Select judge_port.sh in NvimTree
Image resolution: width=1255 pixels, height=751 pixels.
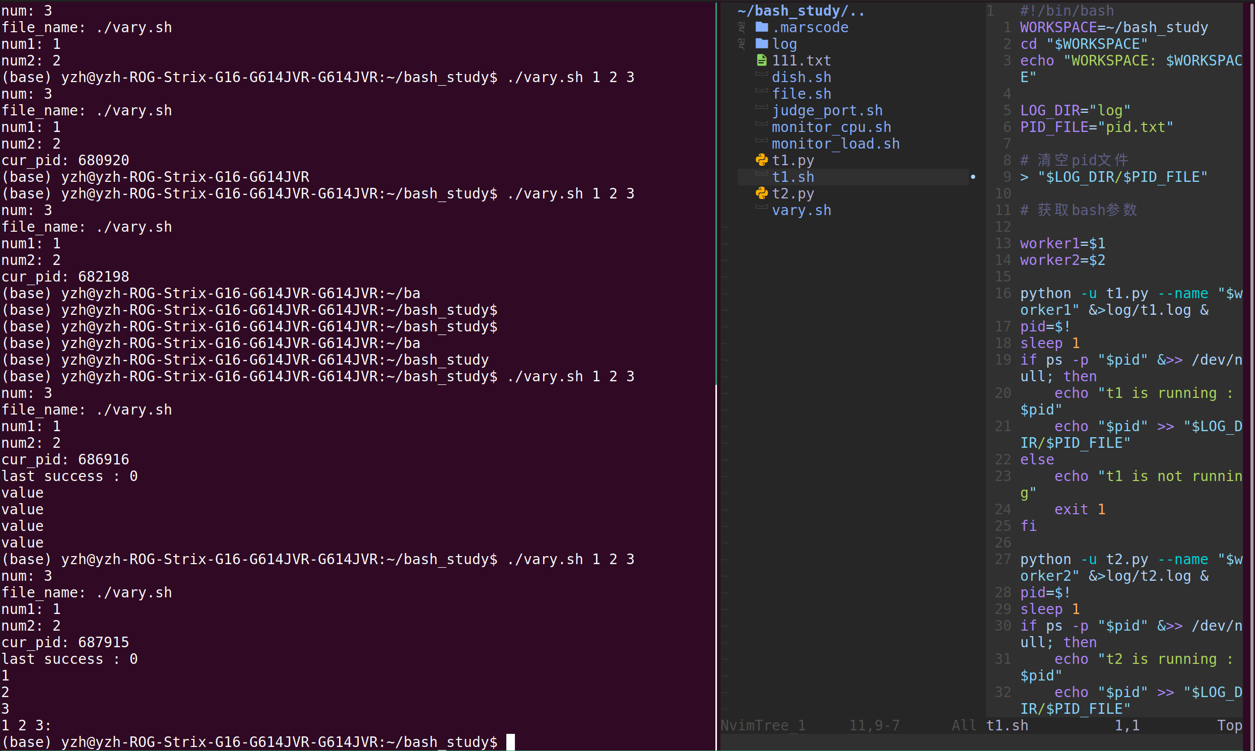pos(827,110)
